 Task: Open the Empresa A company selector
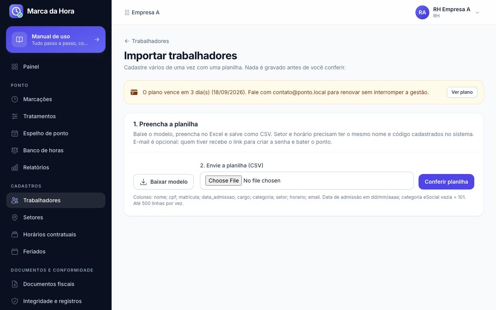[142, 12]
